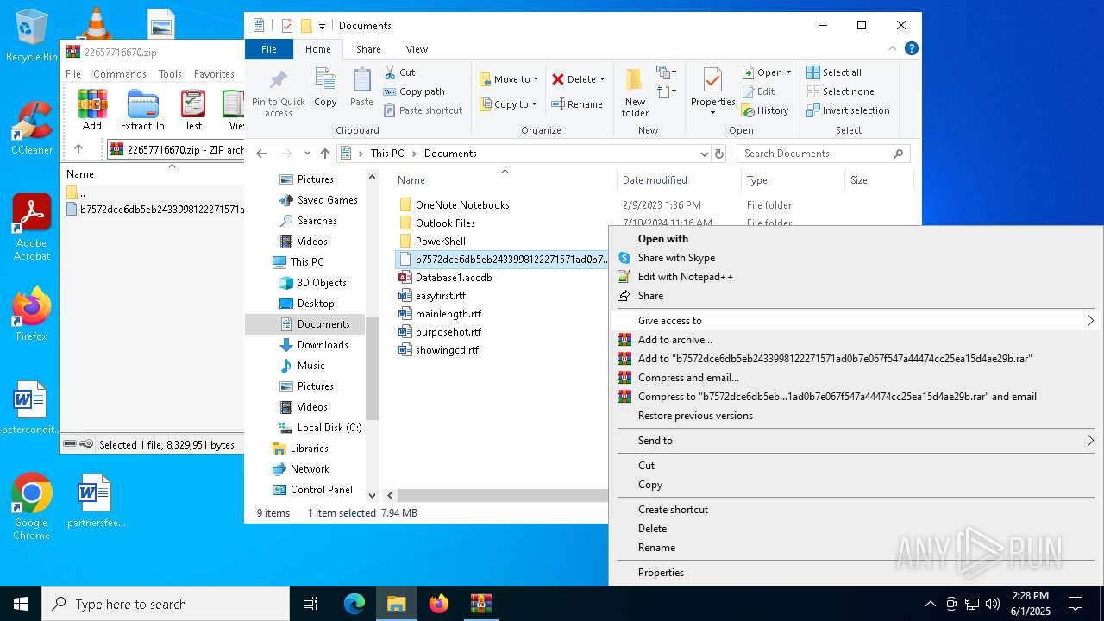Select Delete from context menu
The height and width of the screenshot is (621, 1104).
coord(652,529)
